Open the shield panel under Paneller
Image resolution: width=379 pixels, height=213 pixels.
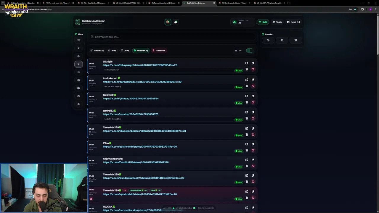click(x=282, y=40)
